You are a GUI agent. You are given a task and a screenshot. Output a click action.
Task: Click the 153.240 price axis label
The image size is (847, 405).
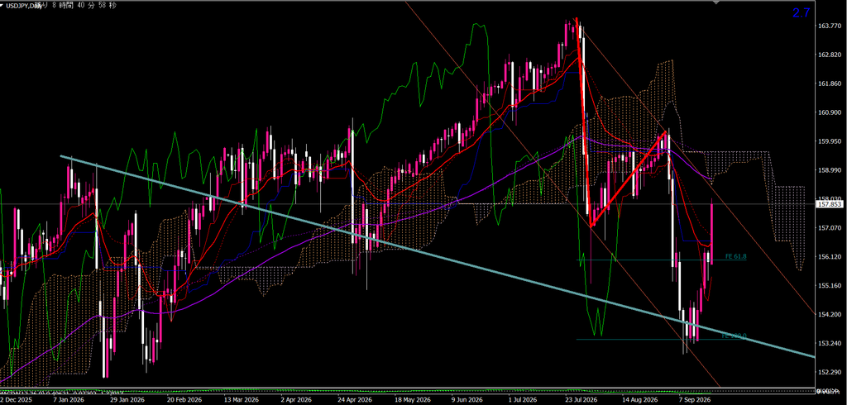click(830, 344)
